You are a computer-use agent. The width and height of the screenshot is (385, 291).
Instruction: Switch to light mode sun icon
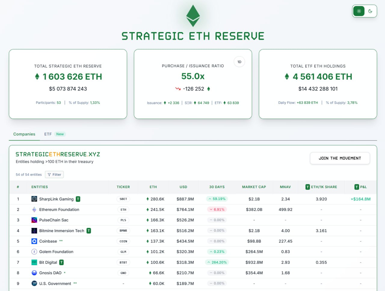359,11
